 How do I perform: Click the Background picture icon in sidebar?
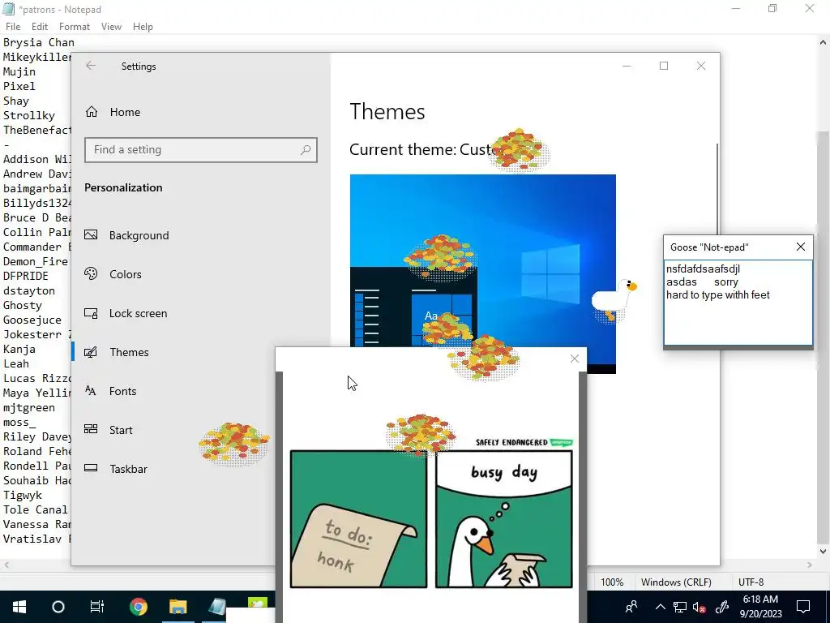(91, 234)
